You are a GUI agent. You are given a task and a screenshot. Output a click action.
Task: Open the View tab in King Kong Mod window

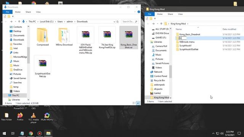click(x=180, y=14)
